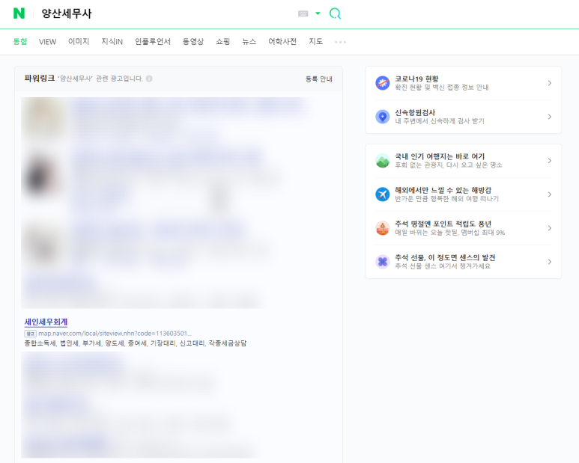
Task: Open the 인플루언서 tab
Action: [x=153, y=41]
